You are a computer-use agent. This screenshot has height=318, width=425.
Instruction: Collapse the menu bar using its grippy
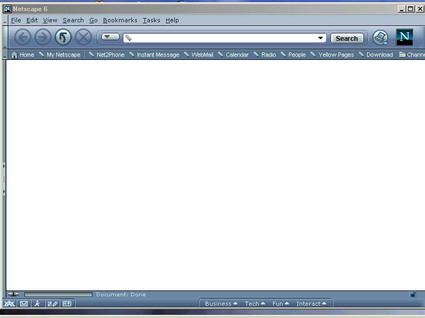click(x=5, y=20)
